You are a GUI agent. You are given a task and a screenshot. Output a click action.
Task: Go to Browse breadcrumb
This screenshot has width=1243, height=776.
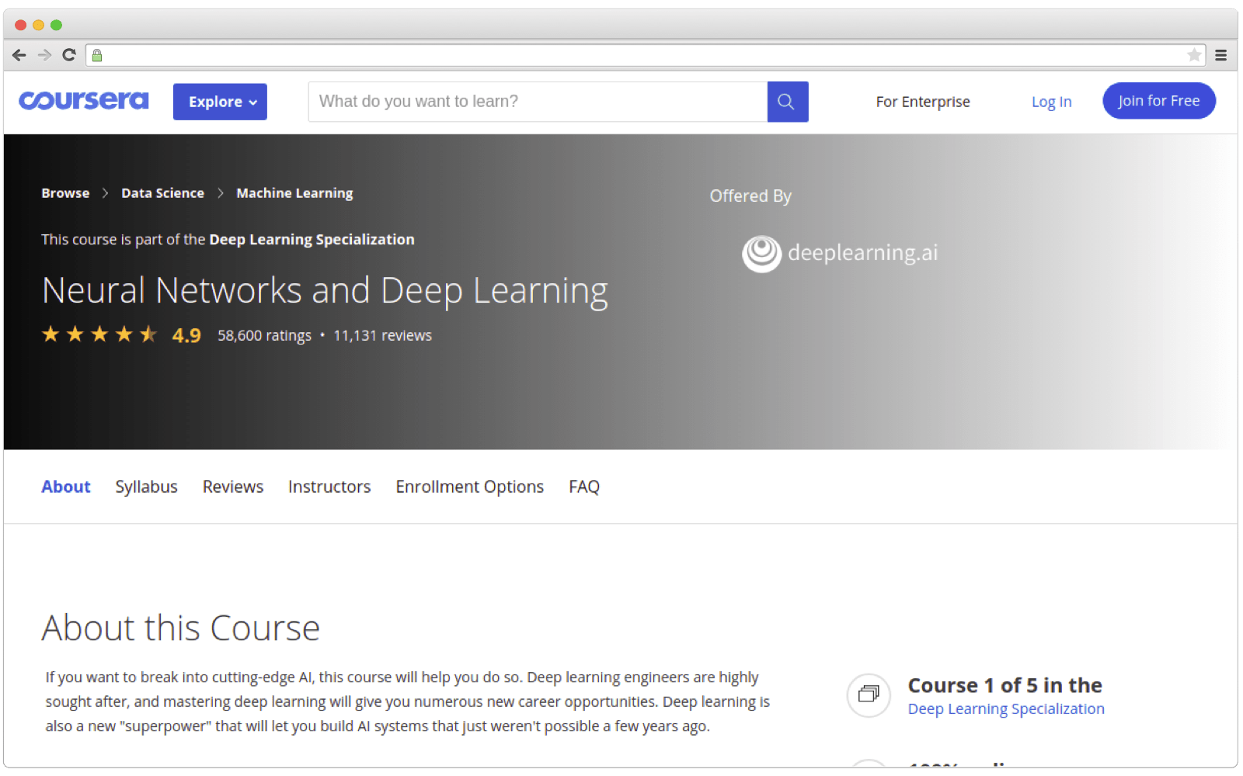[65, 193]
